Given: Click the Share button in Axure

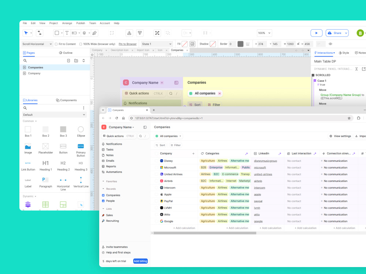Looking at the screenshot, I should pyautogui.click(x=335, y=33).
